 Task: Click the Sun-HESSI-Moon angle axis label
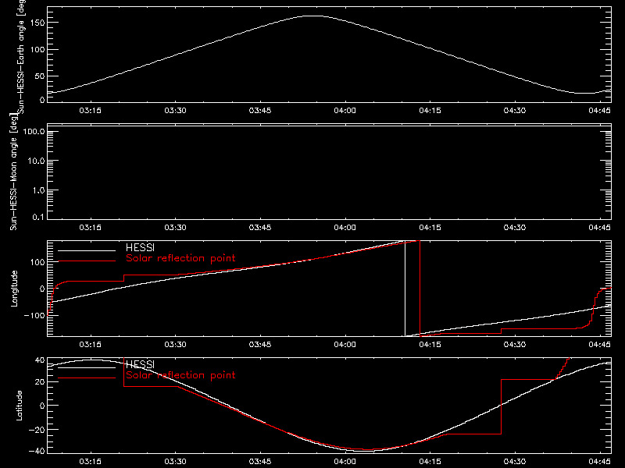[x=13, y=172]
